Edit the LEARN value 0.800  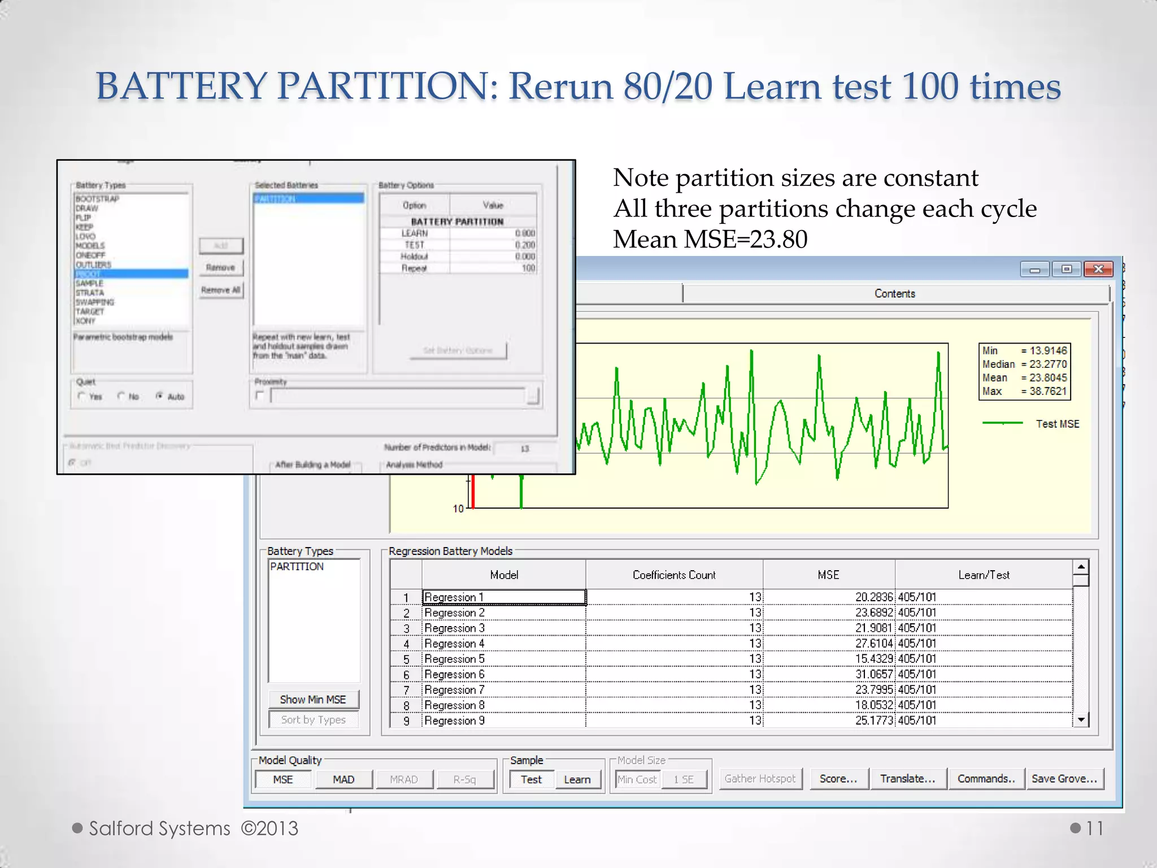pos(493,233)
